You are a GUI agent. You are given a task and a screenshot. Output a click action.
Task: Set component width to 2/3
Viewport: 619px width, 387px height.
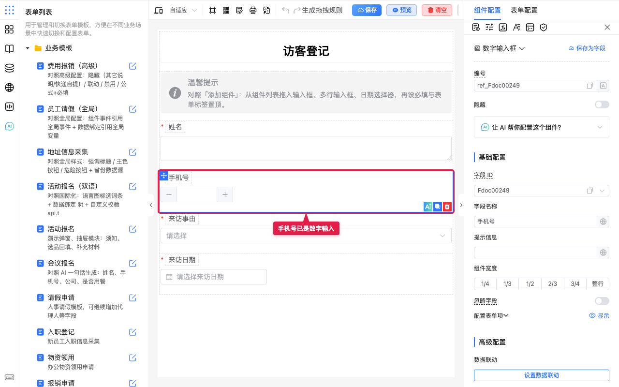[x=552, y=284]
